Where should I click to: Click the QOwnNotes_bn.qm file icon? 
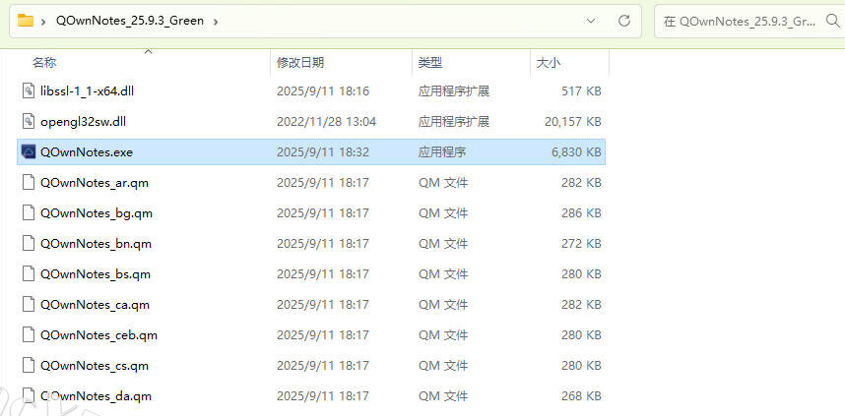[28, 243]
